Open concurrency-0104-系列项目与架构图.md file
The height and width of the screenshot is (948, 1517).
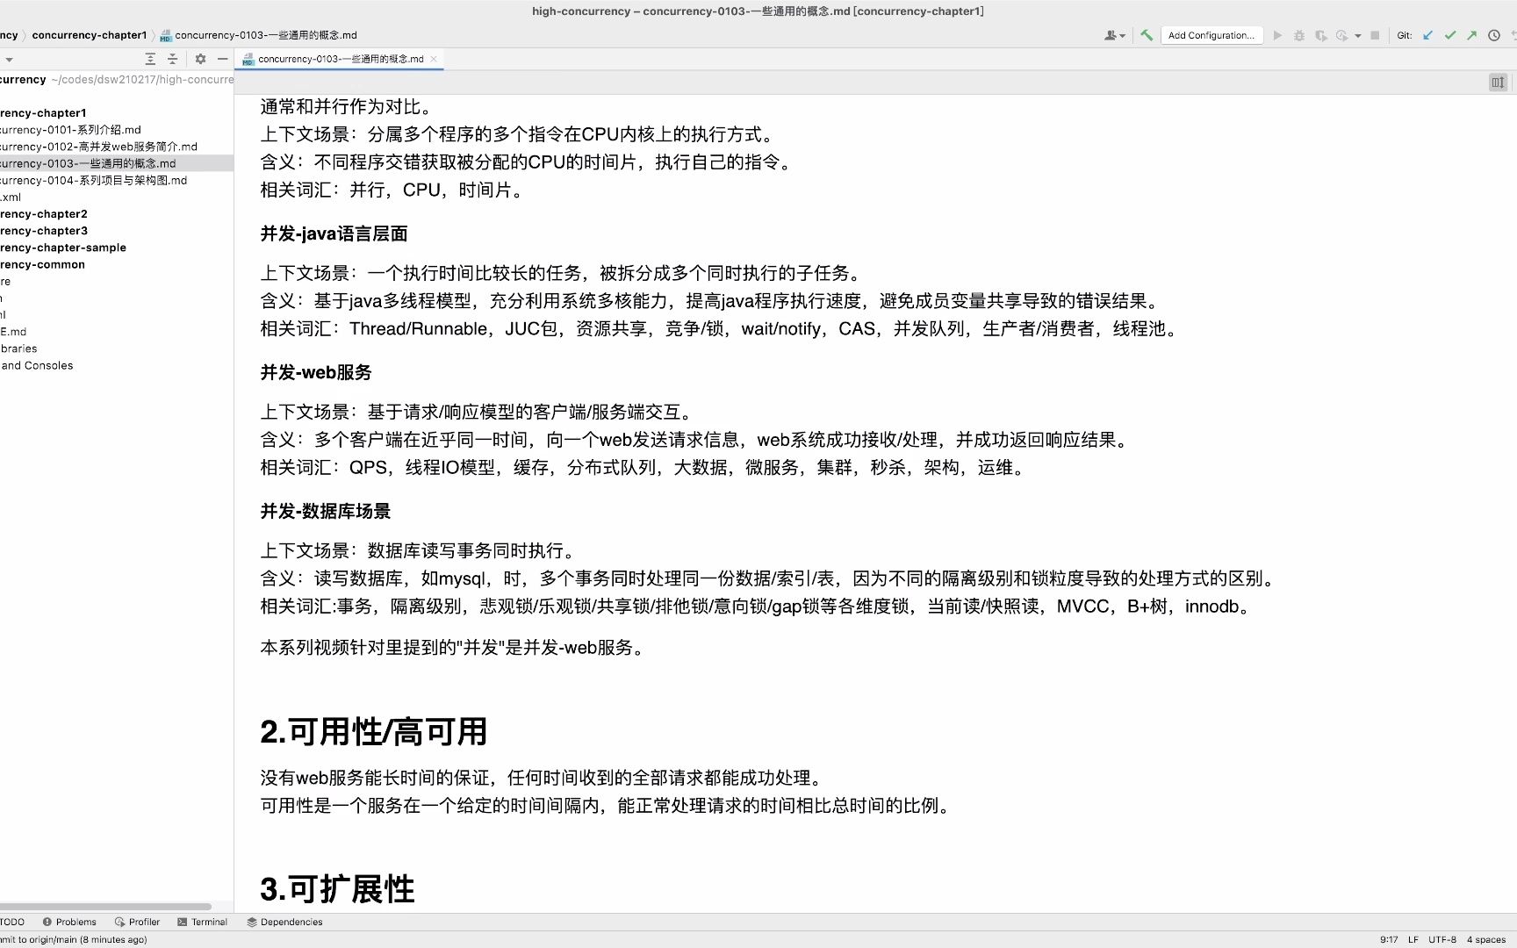pyautogui.click(x=93, y=180)
